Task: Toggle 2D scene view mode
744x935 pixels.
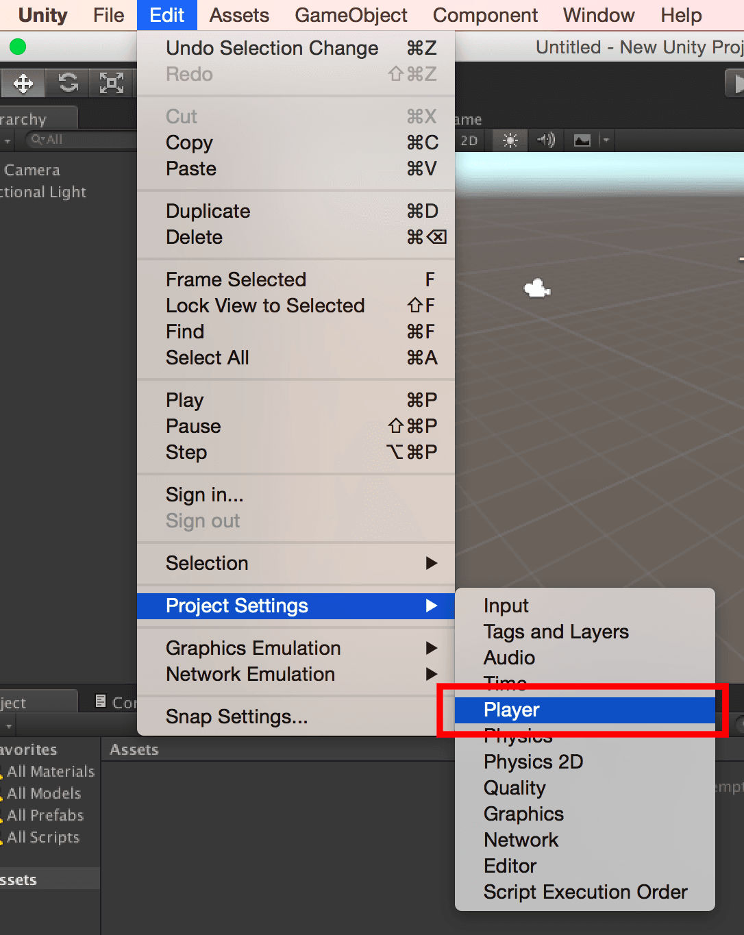Action: coord(469,140)
